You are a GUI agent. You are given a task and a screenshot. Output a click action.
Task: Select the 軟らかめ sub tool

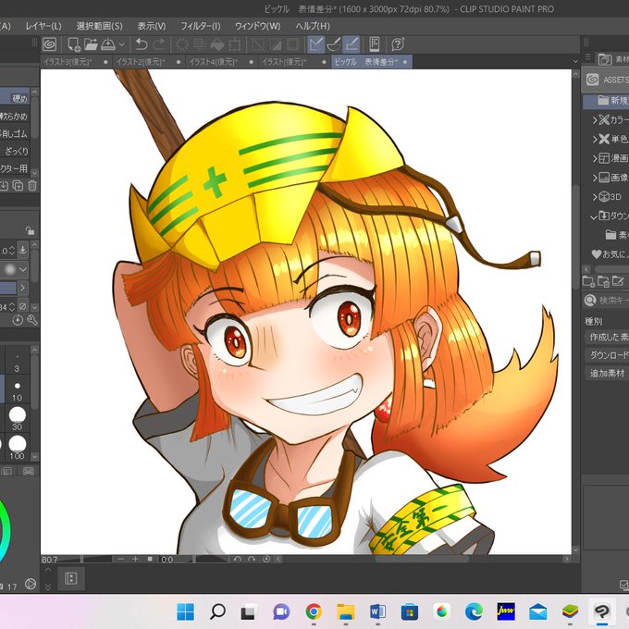[15, 117]
